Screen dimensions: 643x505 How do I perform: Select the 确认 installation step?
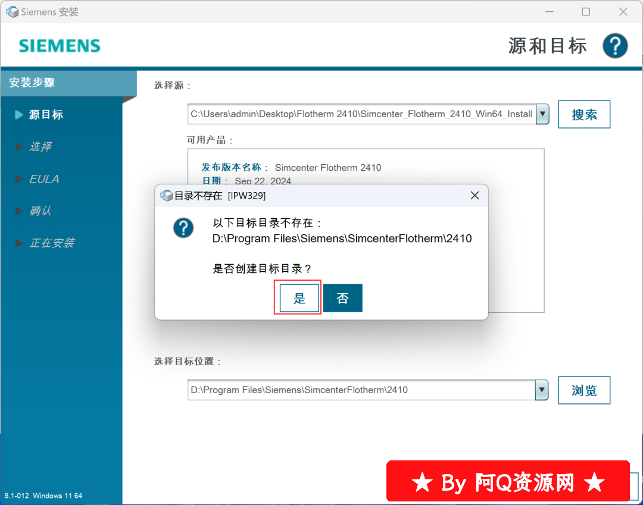point(40,211)
